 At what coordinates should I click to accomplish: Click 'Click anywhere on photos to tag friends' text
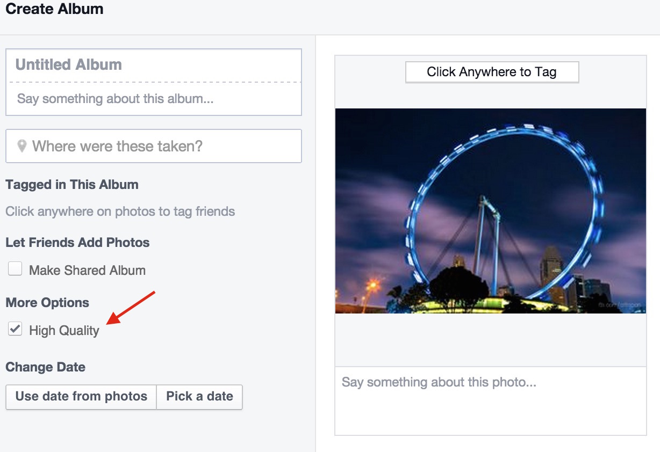click(x=120, y=212)
